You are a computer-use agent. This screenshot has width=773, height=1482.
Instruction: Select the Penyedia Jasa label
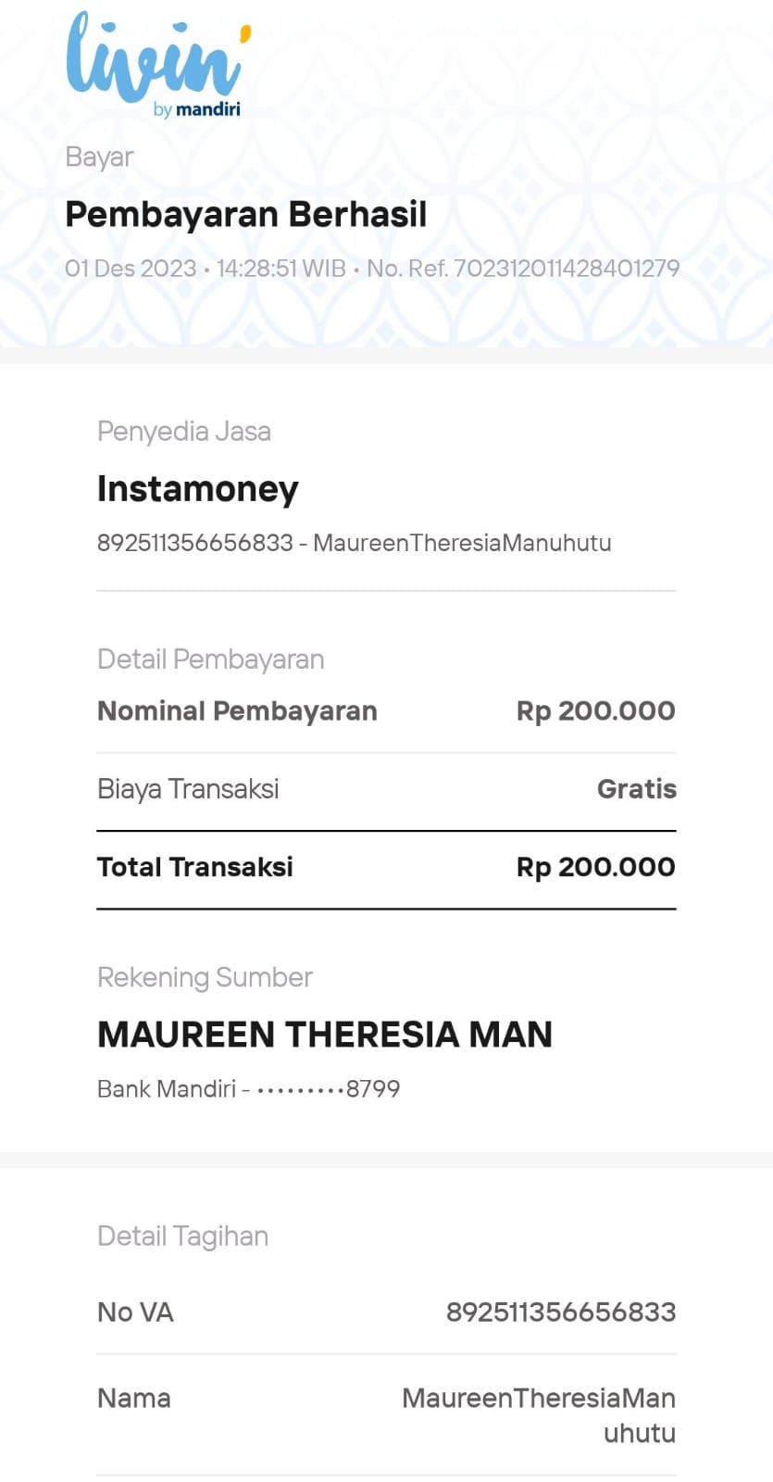[x=184, y=432]
